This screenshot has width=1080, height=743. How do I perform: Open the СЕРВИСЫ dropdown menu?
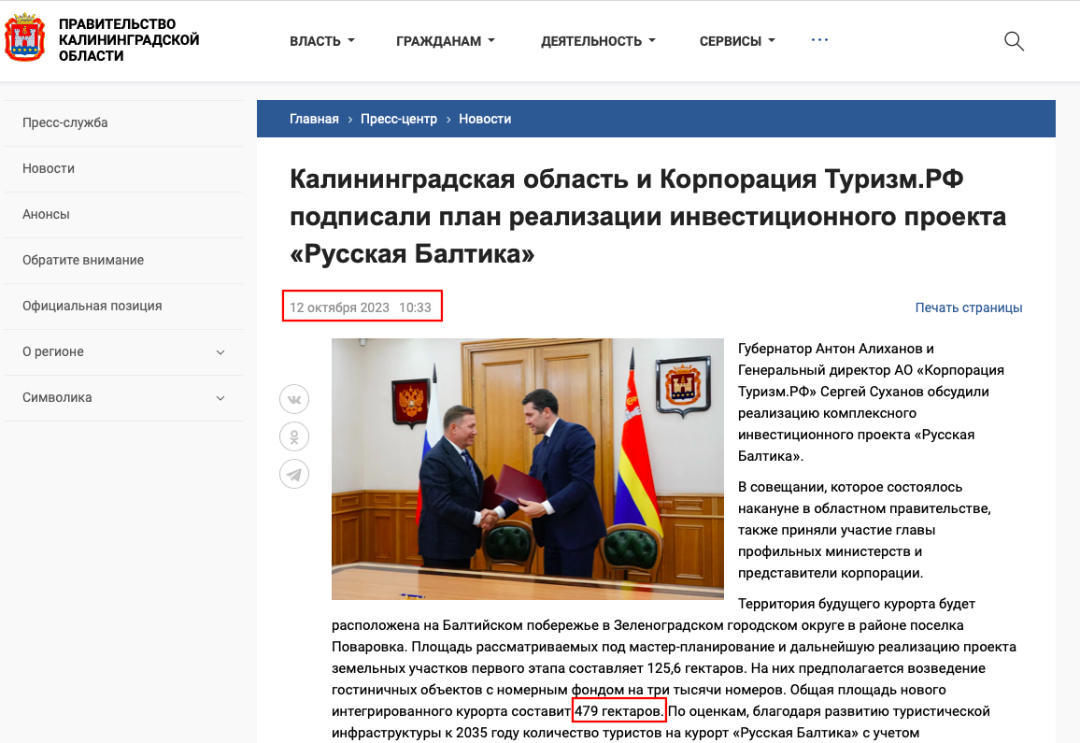pyautogui.click(x=738, y=41)
